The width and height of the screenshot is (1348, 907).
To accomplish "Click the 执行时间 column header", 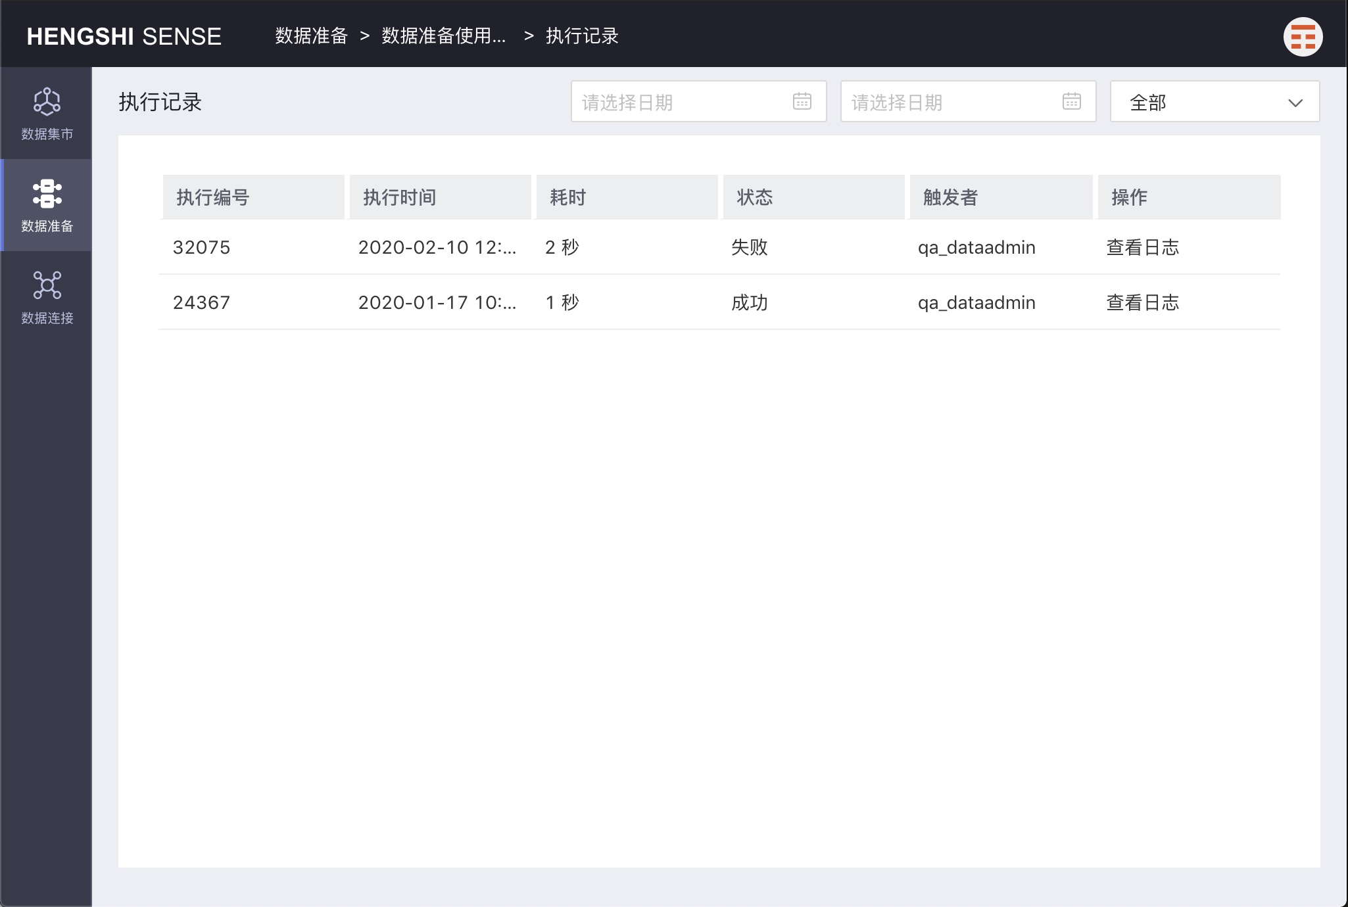I will [x=440, y=197].
